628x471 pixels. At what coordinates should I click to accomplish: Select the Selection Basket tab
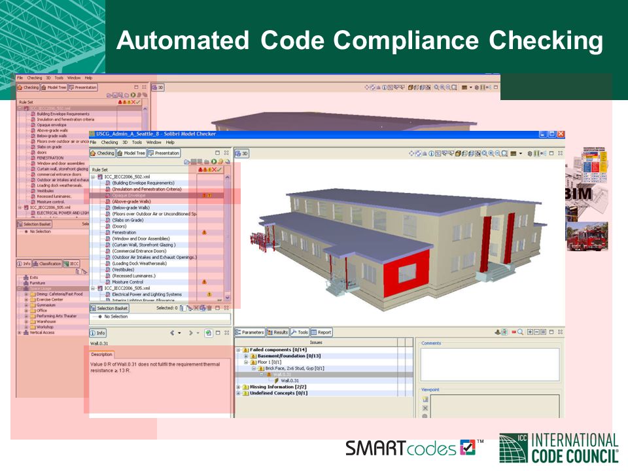click(x=109, y=308)
